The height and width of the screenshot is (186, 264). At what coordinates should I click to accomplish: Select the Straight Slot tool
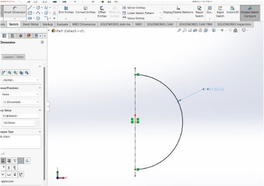click(30, 18)
